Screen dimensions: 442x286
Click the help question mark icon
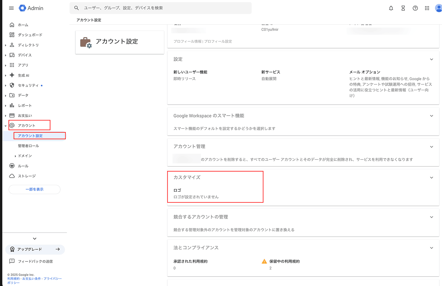(415, 8)
